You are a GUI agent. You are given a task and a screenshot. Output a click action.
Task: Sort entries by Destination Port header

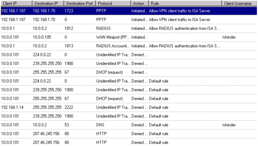(x=79, y=3)
